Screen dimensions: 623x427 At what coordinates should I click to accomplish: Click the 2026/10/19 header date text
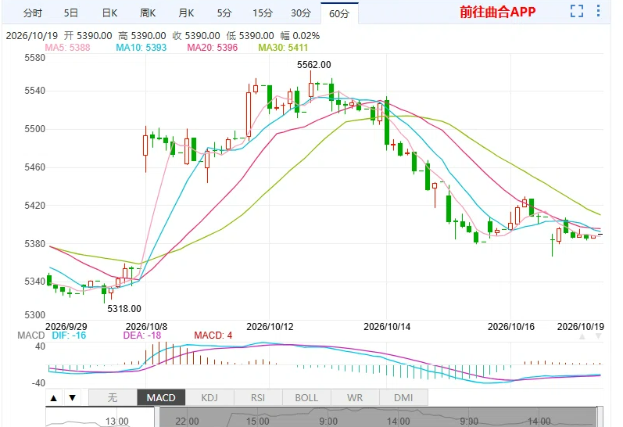tap(32, 36)
